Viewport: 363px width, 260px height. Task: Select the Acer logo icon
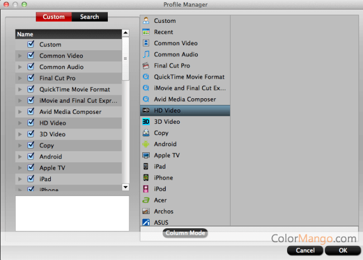146,200
